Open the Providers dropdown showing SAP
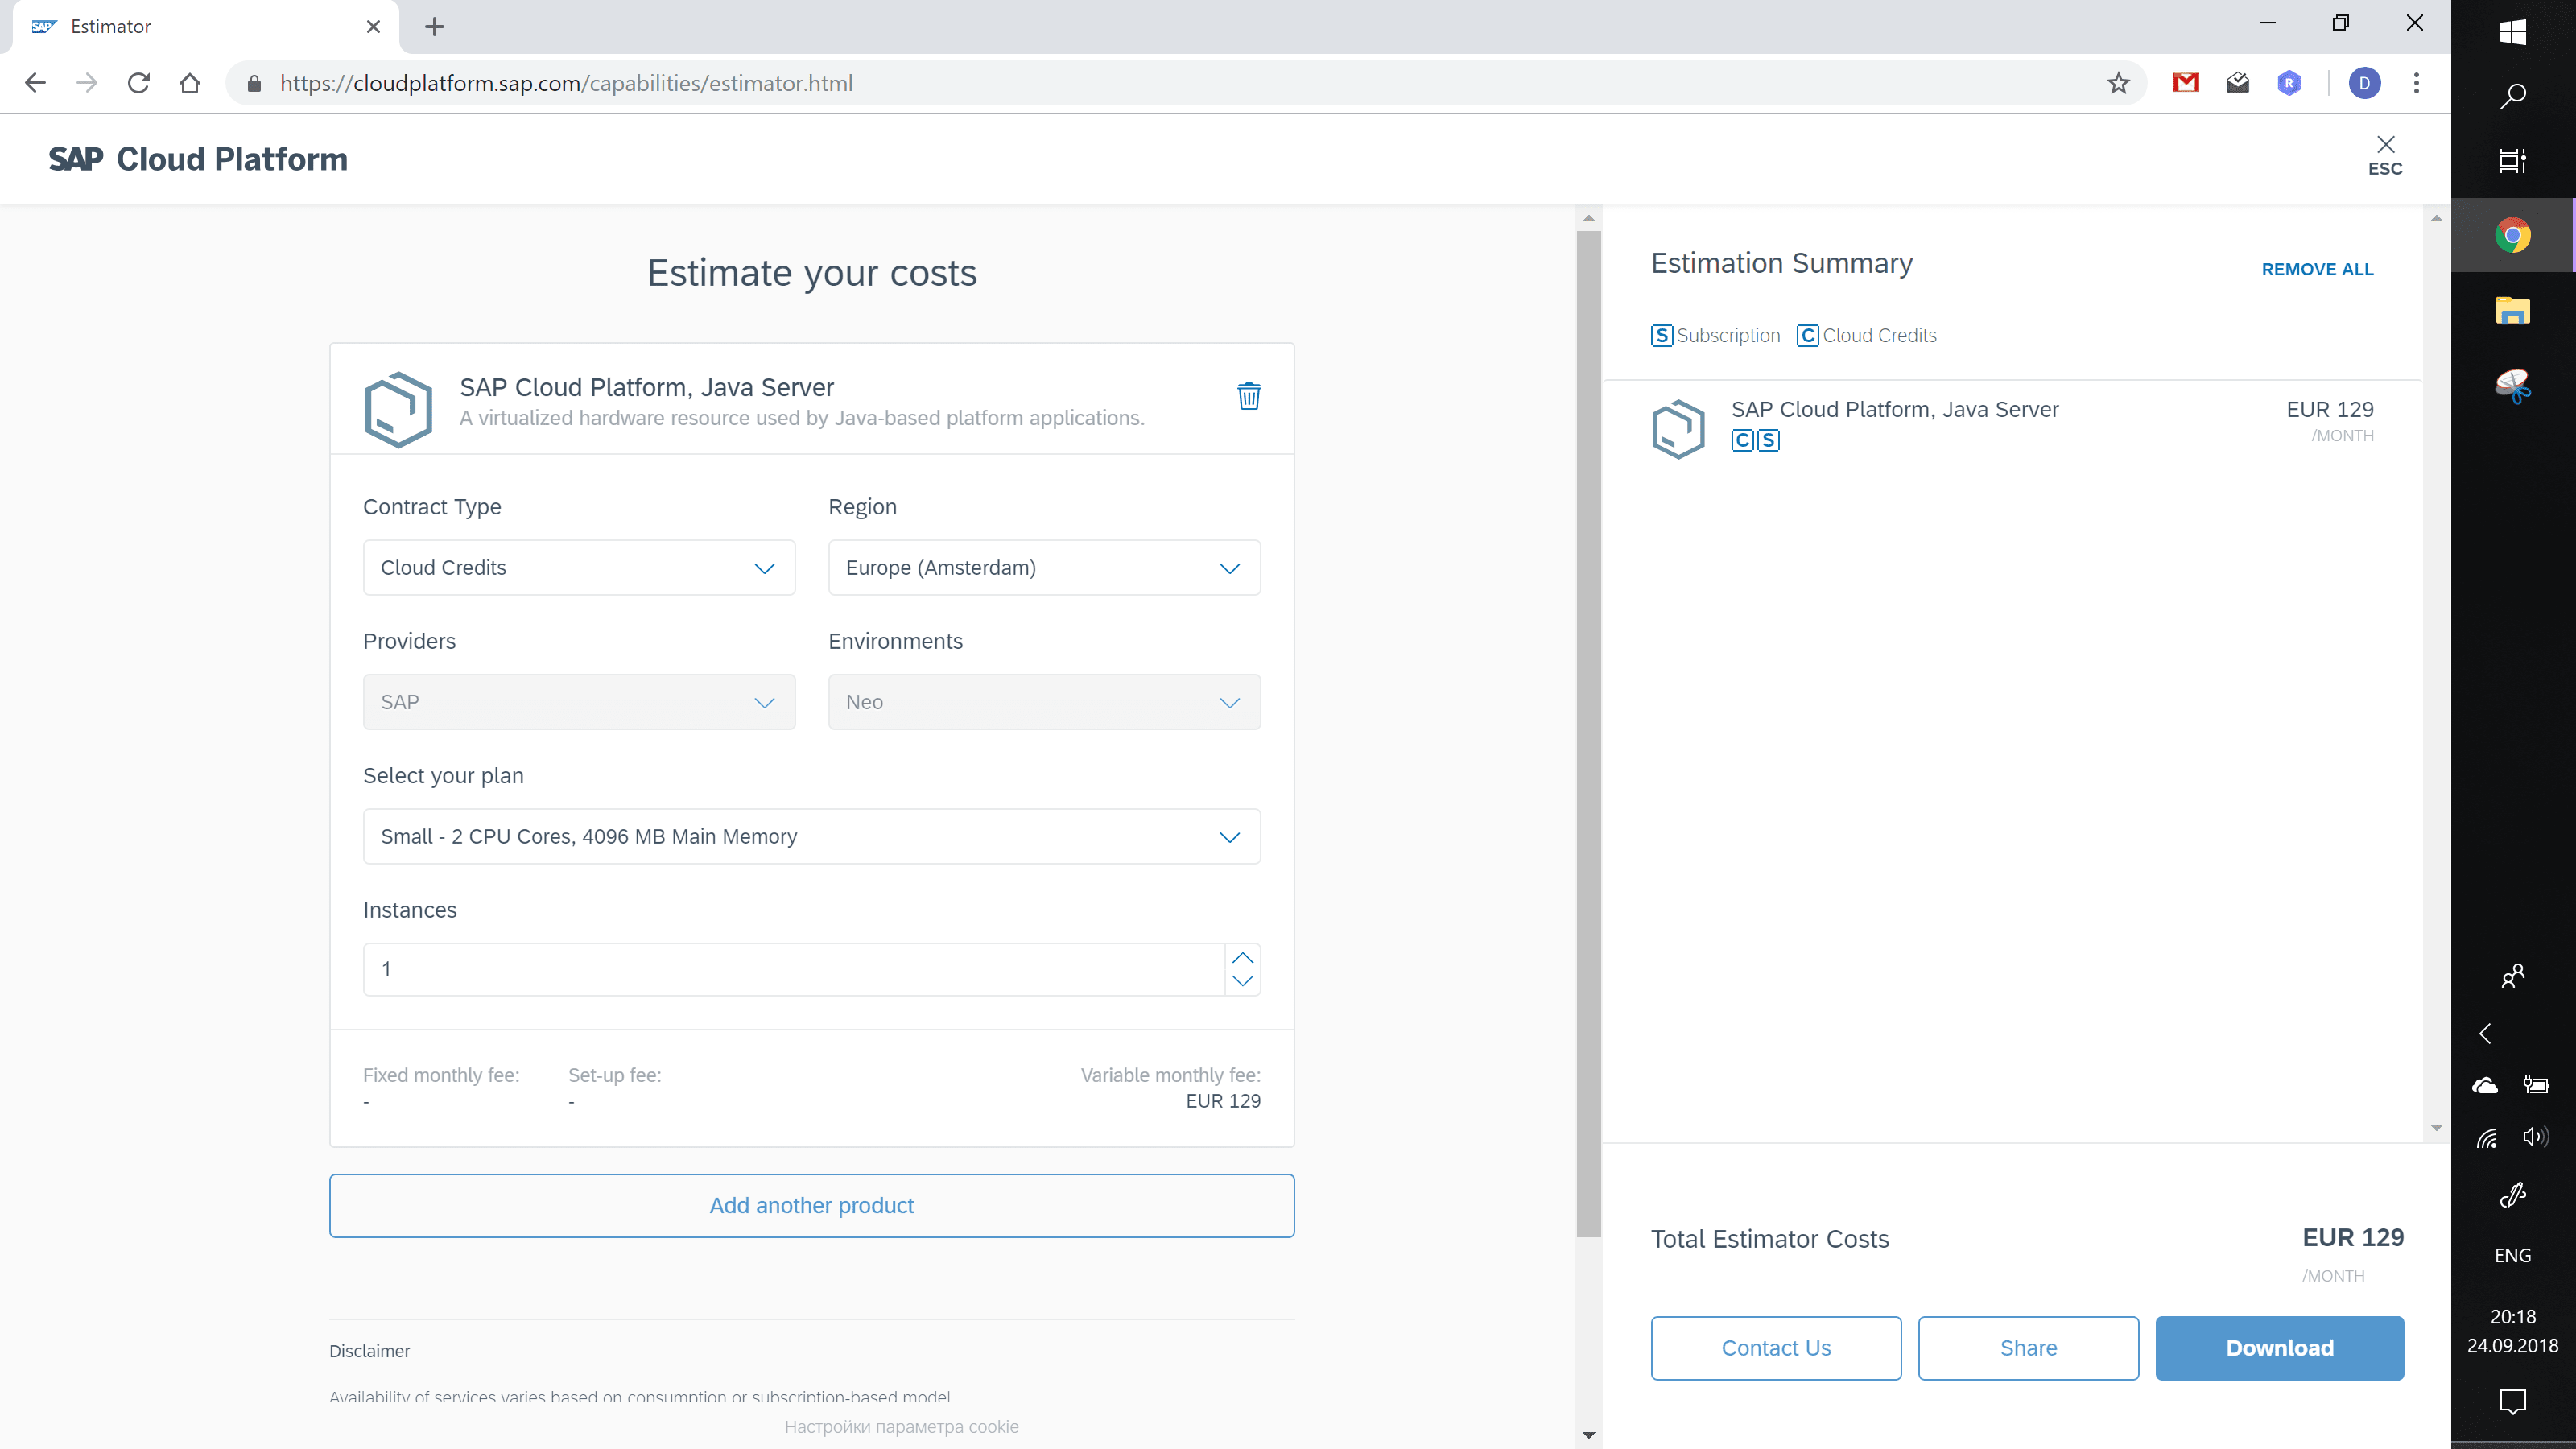The height and width of the screenshot is (1449, 2576). (579, 702)
